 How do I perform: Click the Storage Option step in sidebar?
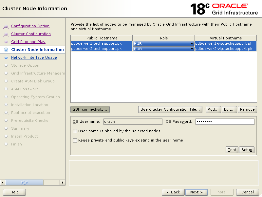pos(25,65)
